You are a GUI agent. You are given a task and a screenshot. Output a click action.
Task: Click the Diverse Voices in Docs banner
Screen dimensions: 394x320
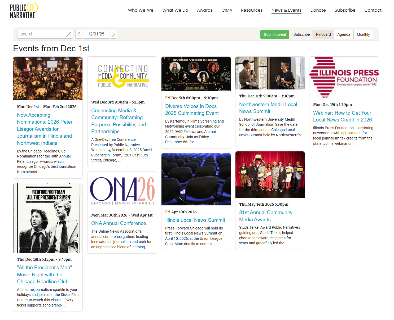[196, 74]
